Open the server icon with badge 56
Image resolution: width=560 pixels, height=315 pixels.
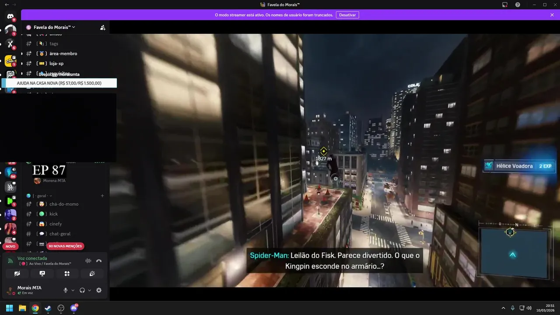pos(10,172)
